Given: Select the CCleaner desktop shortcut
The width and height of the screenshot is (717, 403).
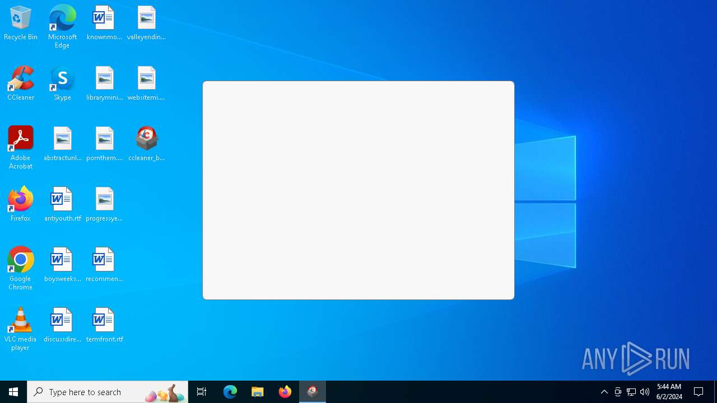Looking at the screenshot, I should pyautogui.click(x=21, y=84).
